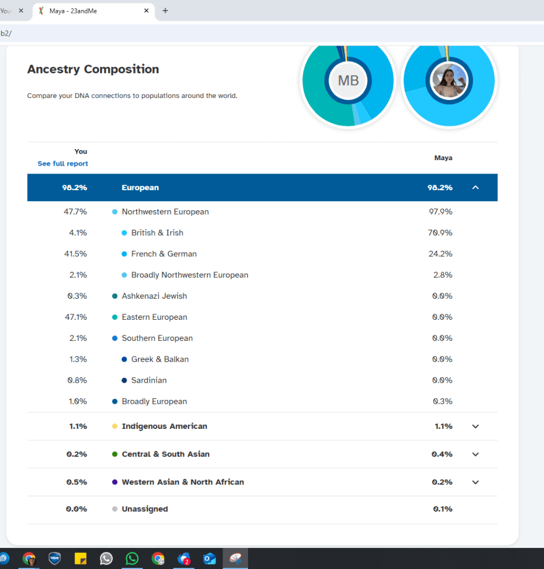Click the Telpay shield taskbar icon
The width and height of the screenshot is (544, 569).
(x=55, y=558)
